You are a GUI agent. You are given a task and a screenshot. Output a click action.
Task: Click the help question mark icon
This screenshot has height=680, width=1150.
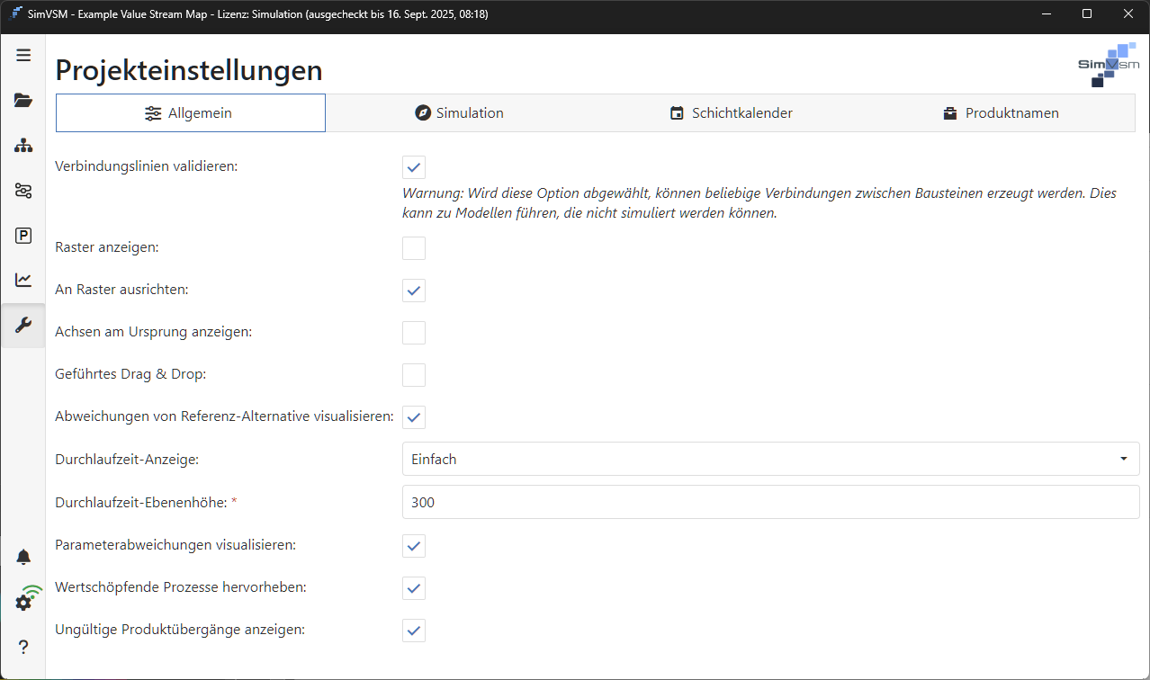point(23,646)
